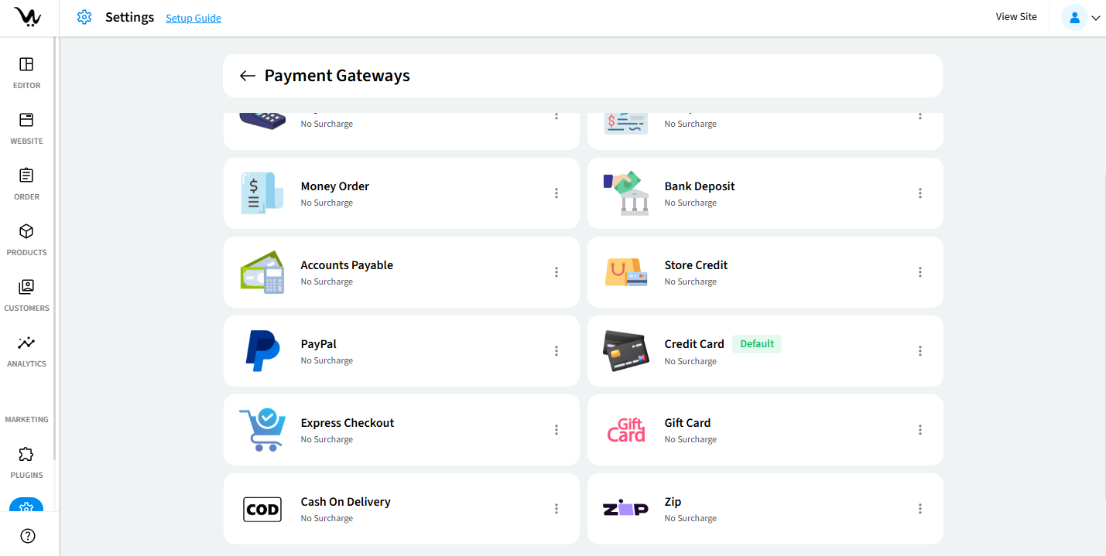
Task: Open Zip gateway options menu
Action: click(919, 509)
